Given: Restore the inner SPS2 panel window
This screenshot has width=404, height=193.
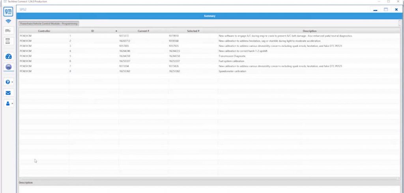Looking at the screenshot, I should pyautogui.click(x=385, y=9).
